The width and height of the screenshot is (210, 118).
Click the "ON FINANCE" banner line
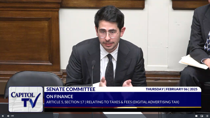click(60, 96)
